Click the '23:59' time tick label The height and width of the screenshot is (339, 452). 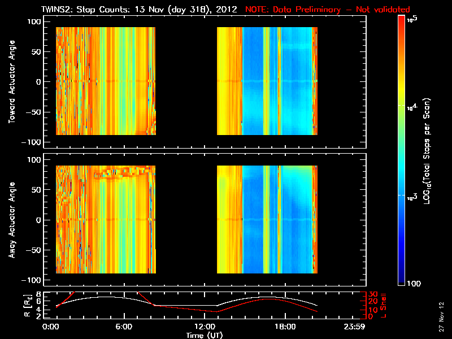[x=355, y=327]
